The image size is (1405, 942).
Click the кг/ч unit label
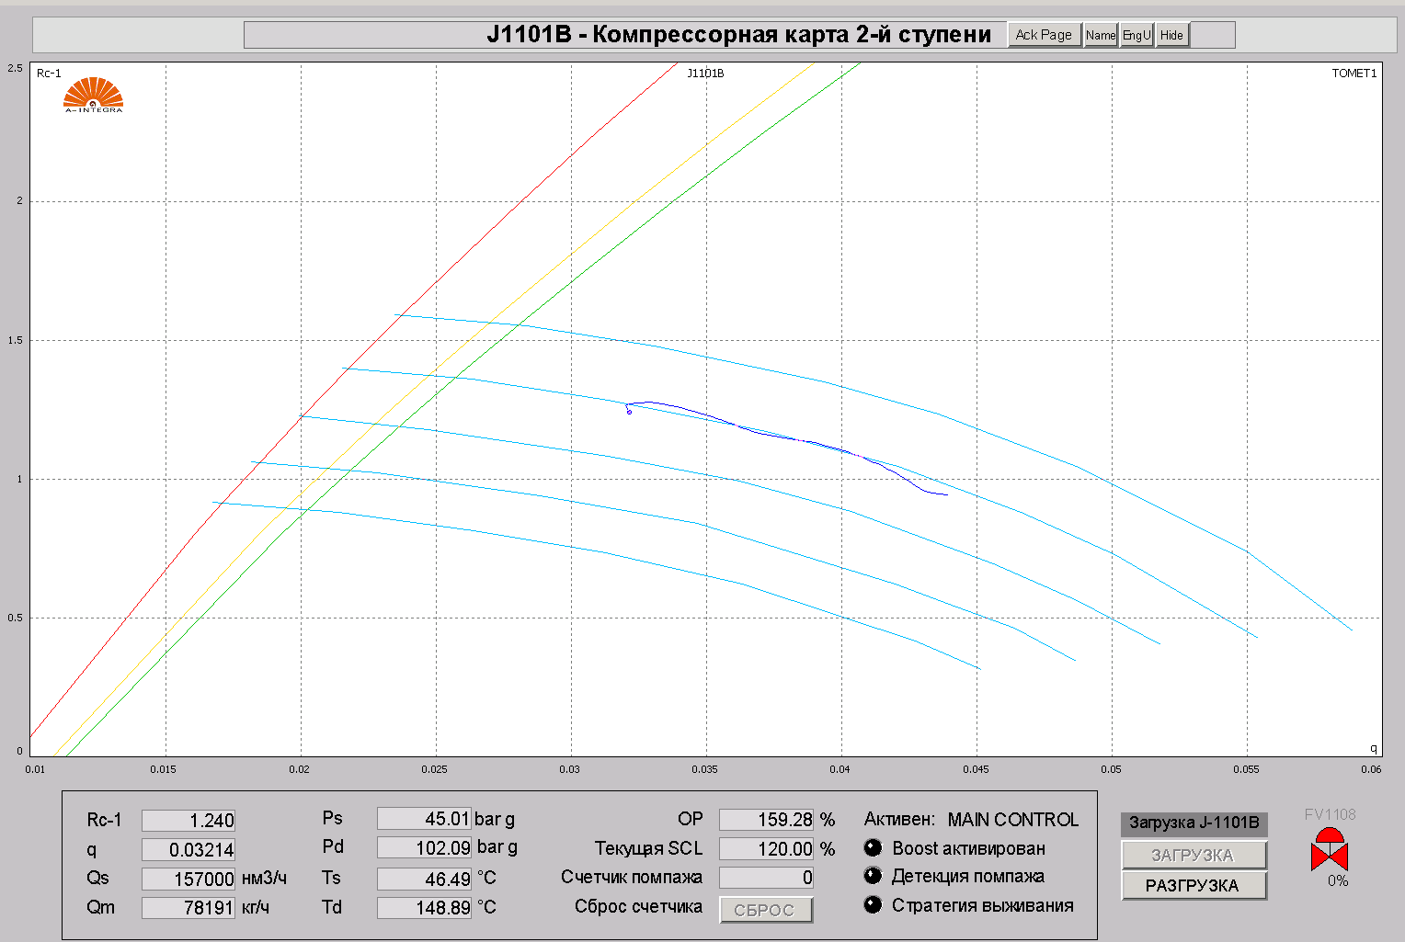pos(256,907)
